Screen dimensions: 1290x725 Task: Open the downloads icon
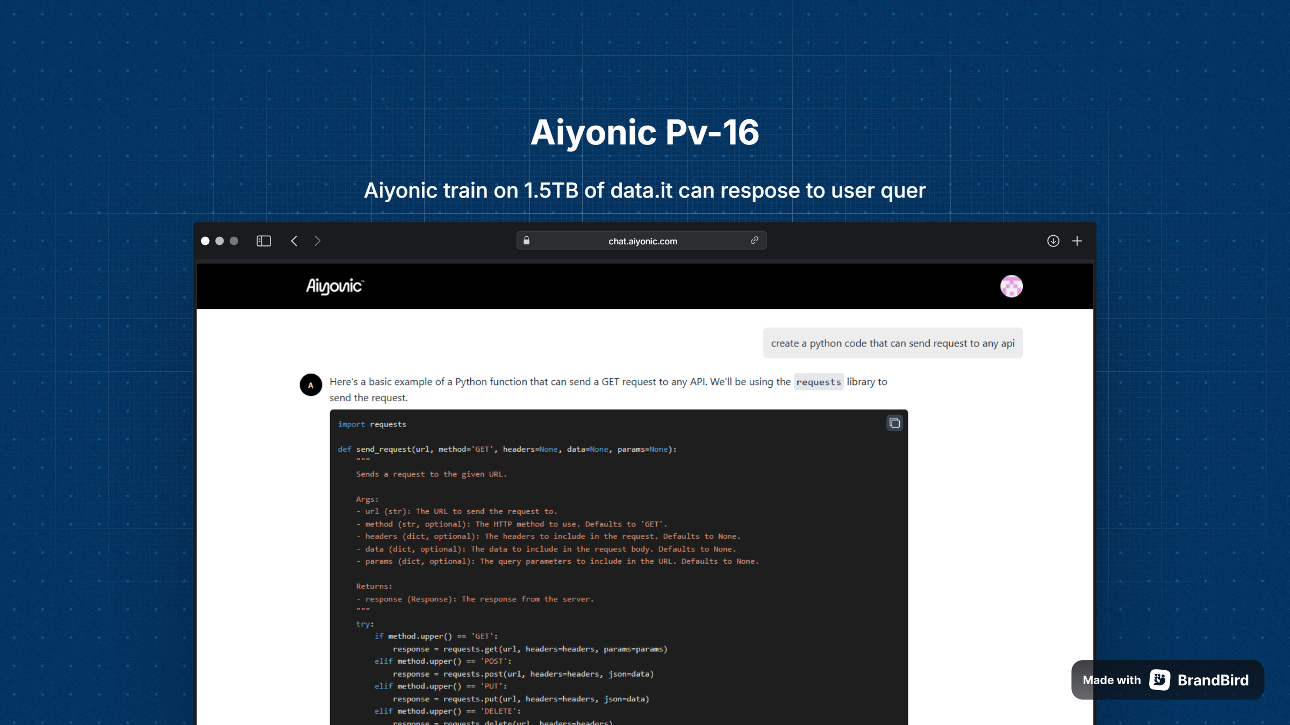point(1053,241)
